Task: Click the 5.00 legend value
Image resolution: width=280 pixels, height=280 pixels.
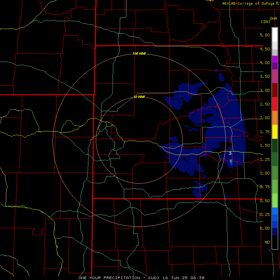Action: point(265,35)
